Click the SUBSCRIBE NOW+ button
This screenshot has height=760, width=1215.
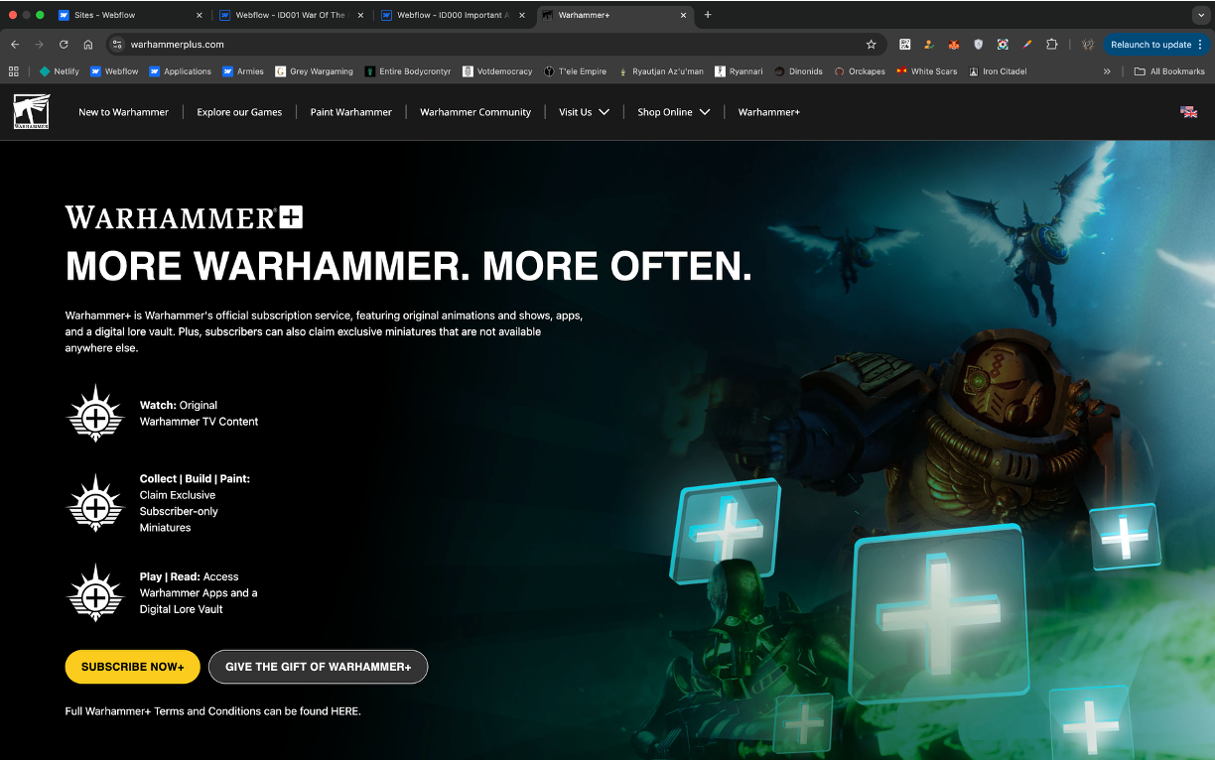(133, 667)
